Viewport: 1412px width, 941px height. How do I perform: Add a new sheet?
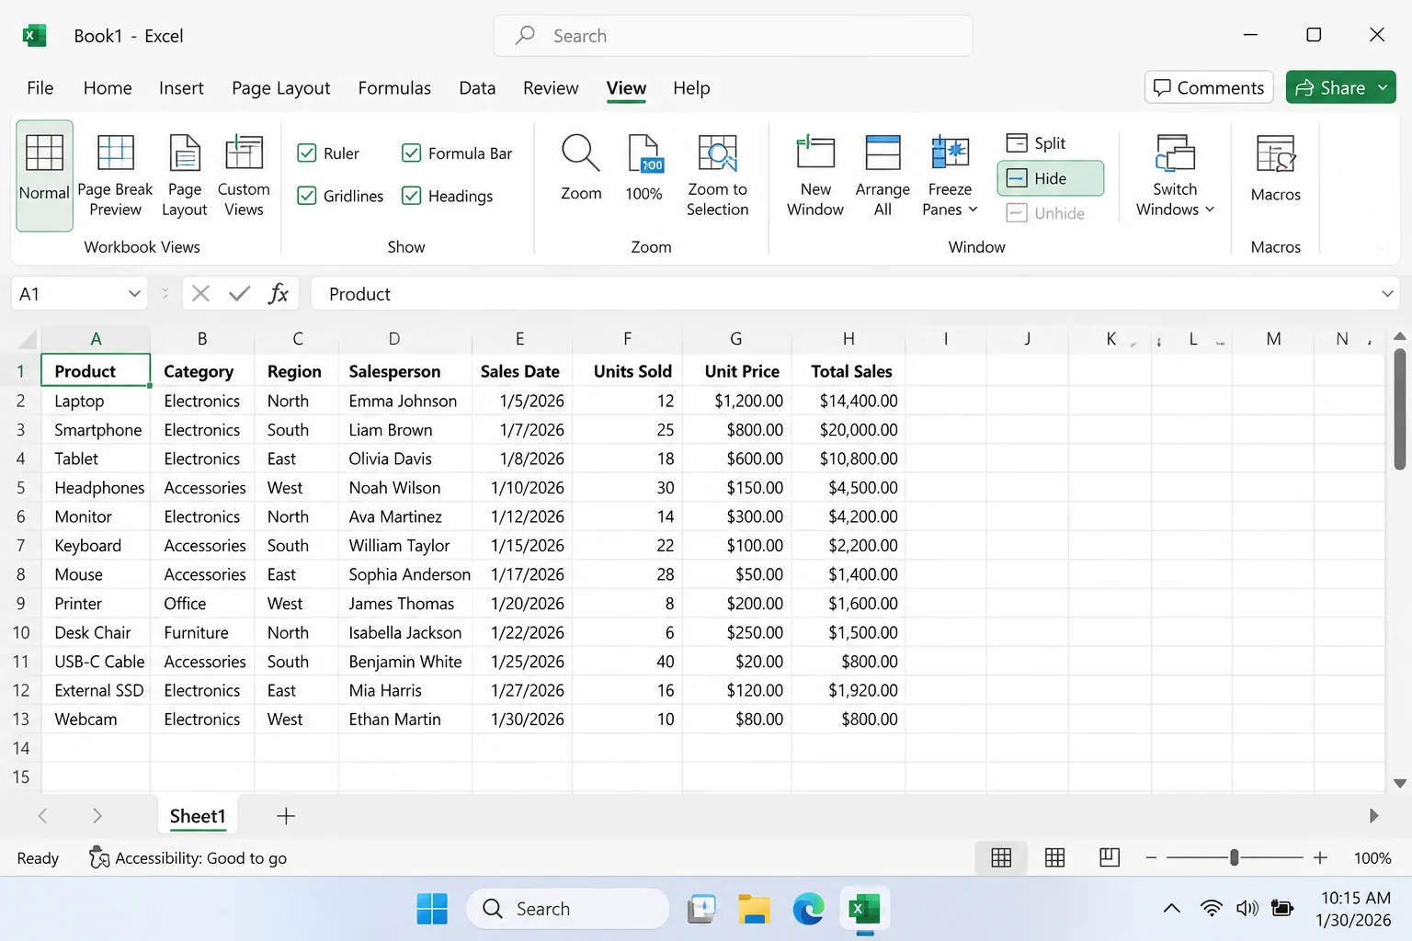(x=286, y=816)
